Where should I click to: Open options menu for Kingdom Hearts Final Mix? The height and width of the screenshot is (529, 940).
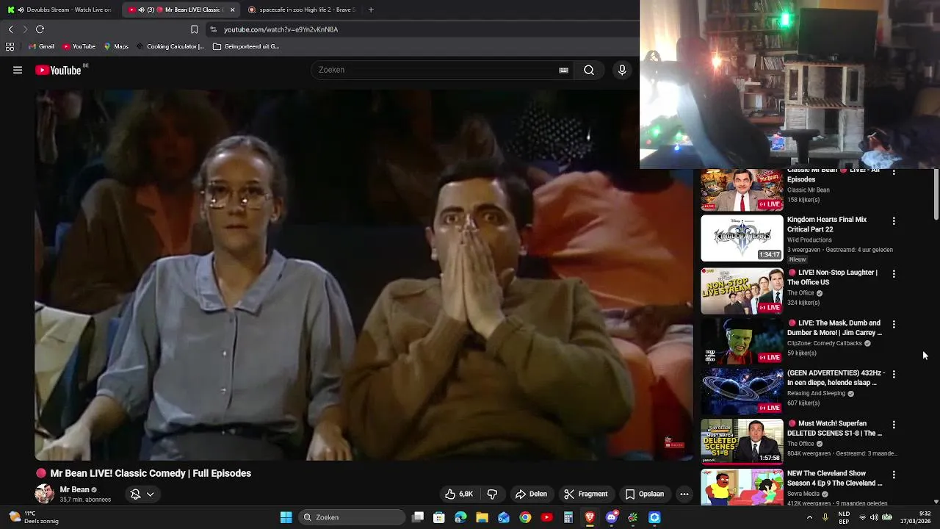pos(894,220)
